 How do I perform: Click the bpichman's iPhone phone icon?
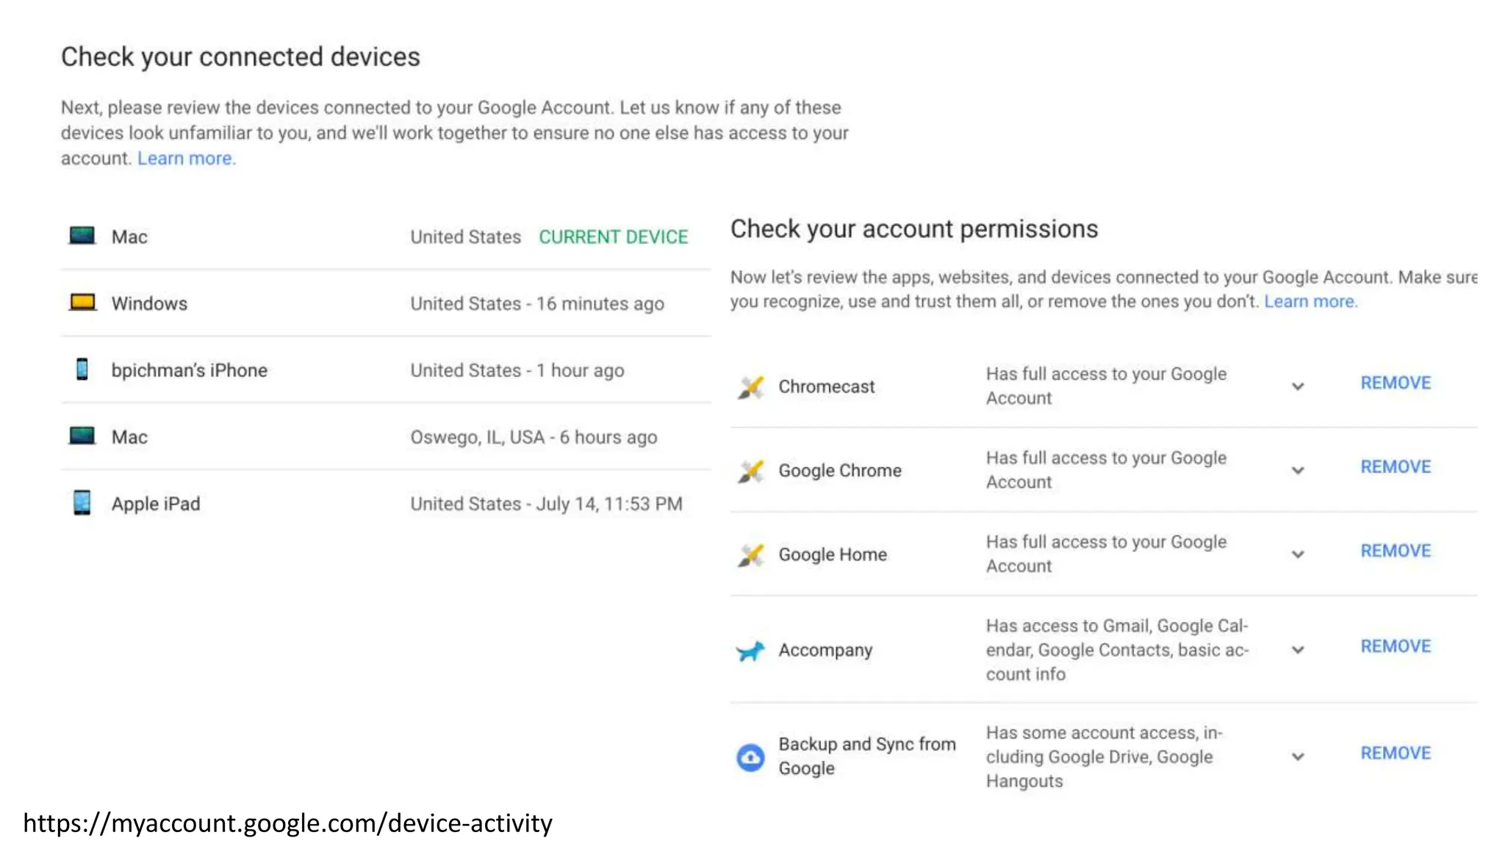82,369
